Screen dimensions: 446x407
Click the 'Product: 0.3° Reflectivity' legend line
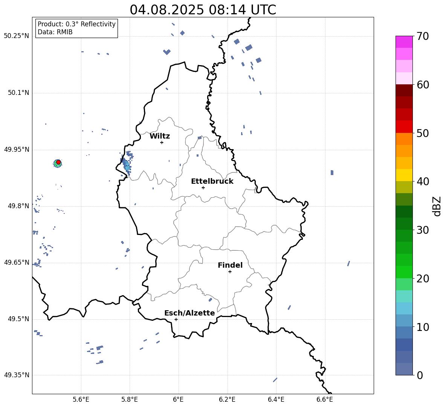[x=76, y=24]
